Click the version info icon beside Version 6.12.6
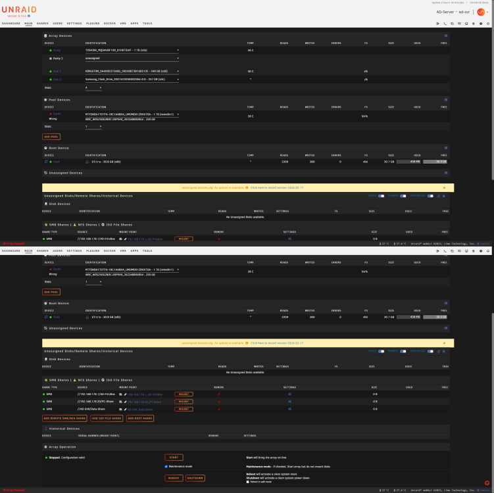This screenshot has height=493, width=494. [29, 16]
